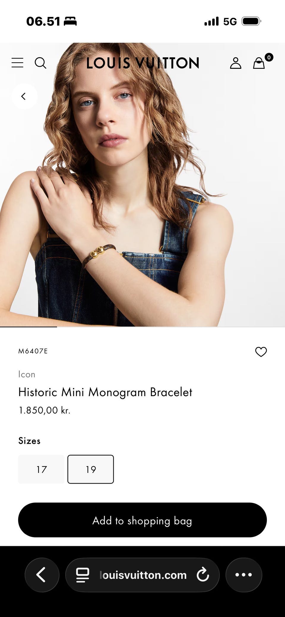
Task: Click Add to shopping bag button
Action: [x=142, y=520]
